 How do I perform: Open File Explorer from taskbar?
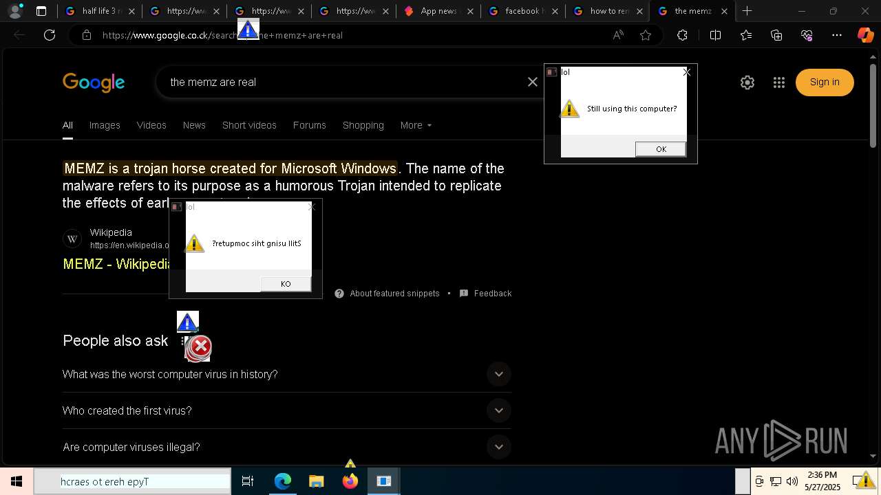tap(316, 481)
